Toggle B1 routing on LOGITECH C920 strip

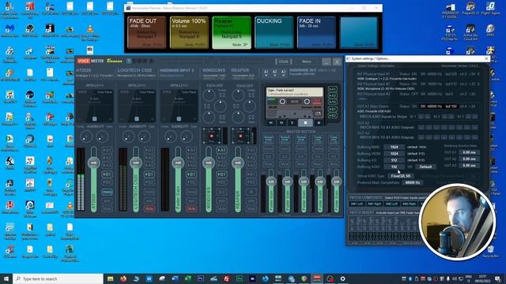[149, 174]
